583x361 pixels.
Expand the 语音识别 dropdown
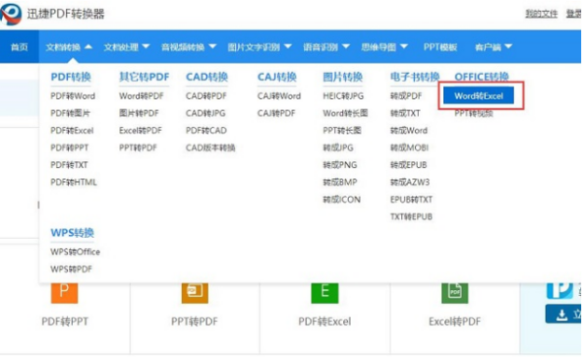point(326,47)
